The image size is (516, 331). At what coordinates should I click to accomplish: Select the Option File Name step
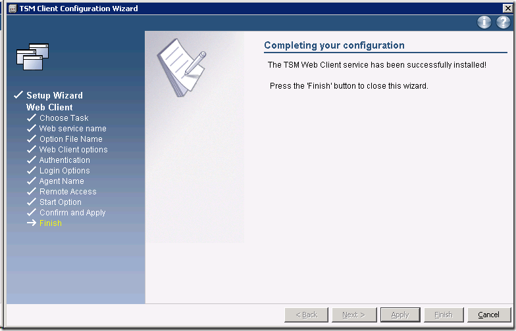pyautogui.click(x=70, y=139)
